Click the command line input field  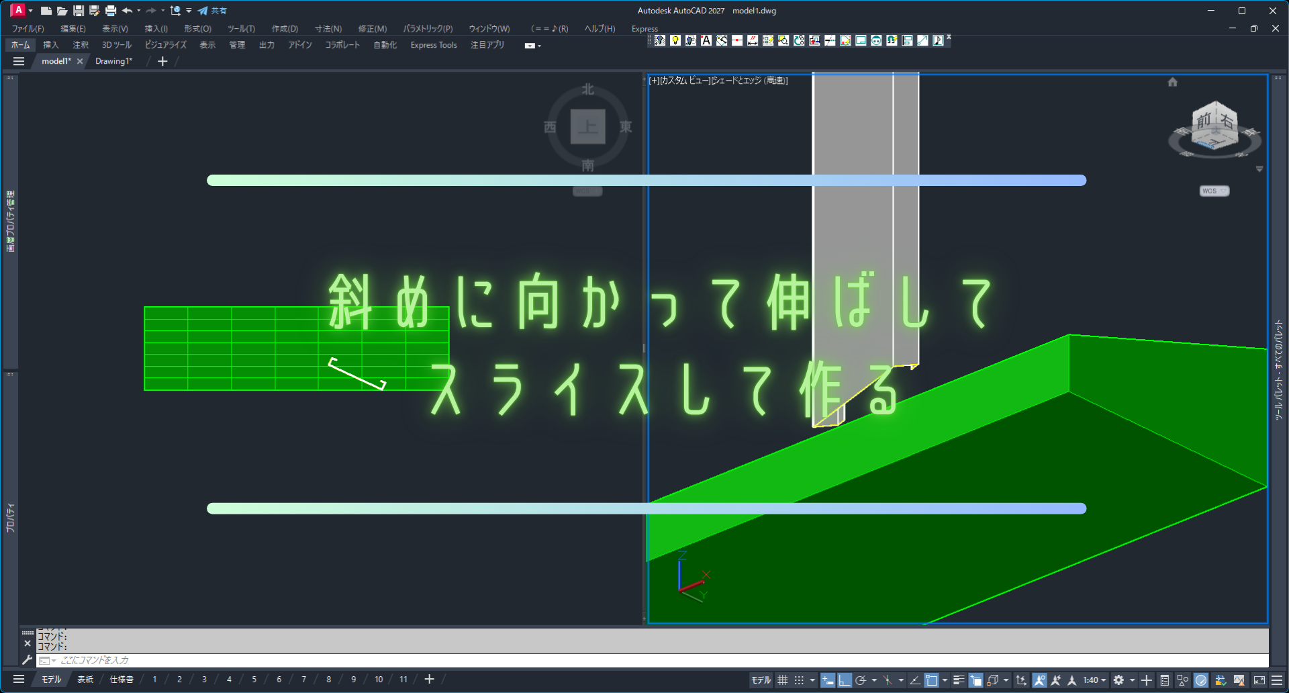pyautogui.click(x=604, y=661)
